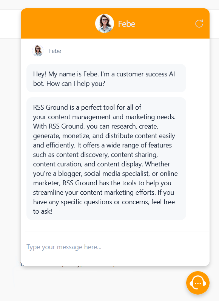The image size is (219, 301).
Task: Click the content curation, and content display text
Action: click(87, 164)
